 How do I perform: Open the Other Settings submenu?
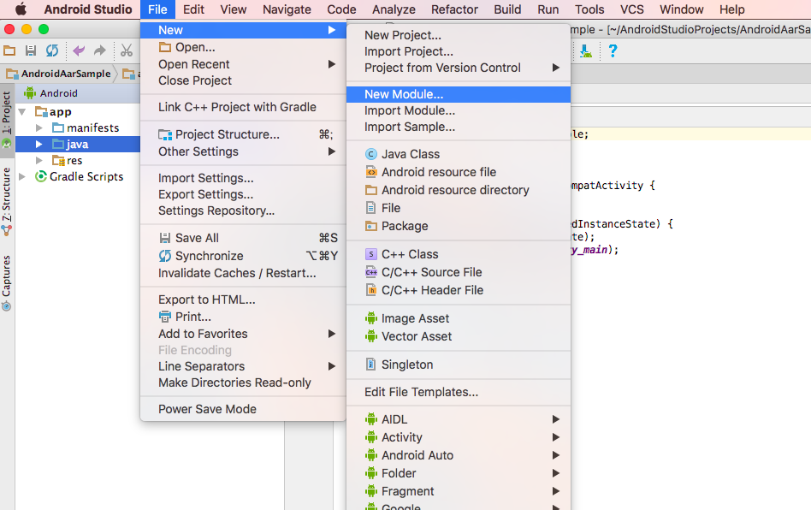coord(243,151)
